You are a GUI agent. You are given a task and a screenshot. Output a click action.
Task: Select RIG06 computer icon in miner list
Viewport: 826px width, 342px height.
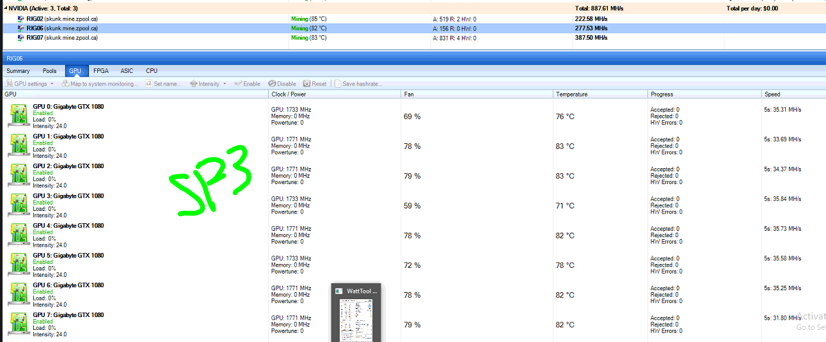click(x=21, y=29)
